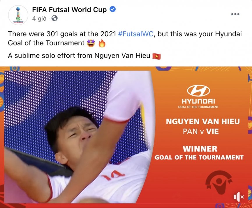This screenshot has width=252, height=208.
Task: Click the blue verified badge
Action: click(x=112, y=10)
